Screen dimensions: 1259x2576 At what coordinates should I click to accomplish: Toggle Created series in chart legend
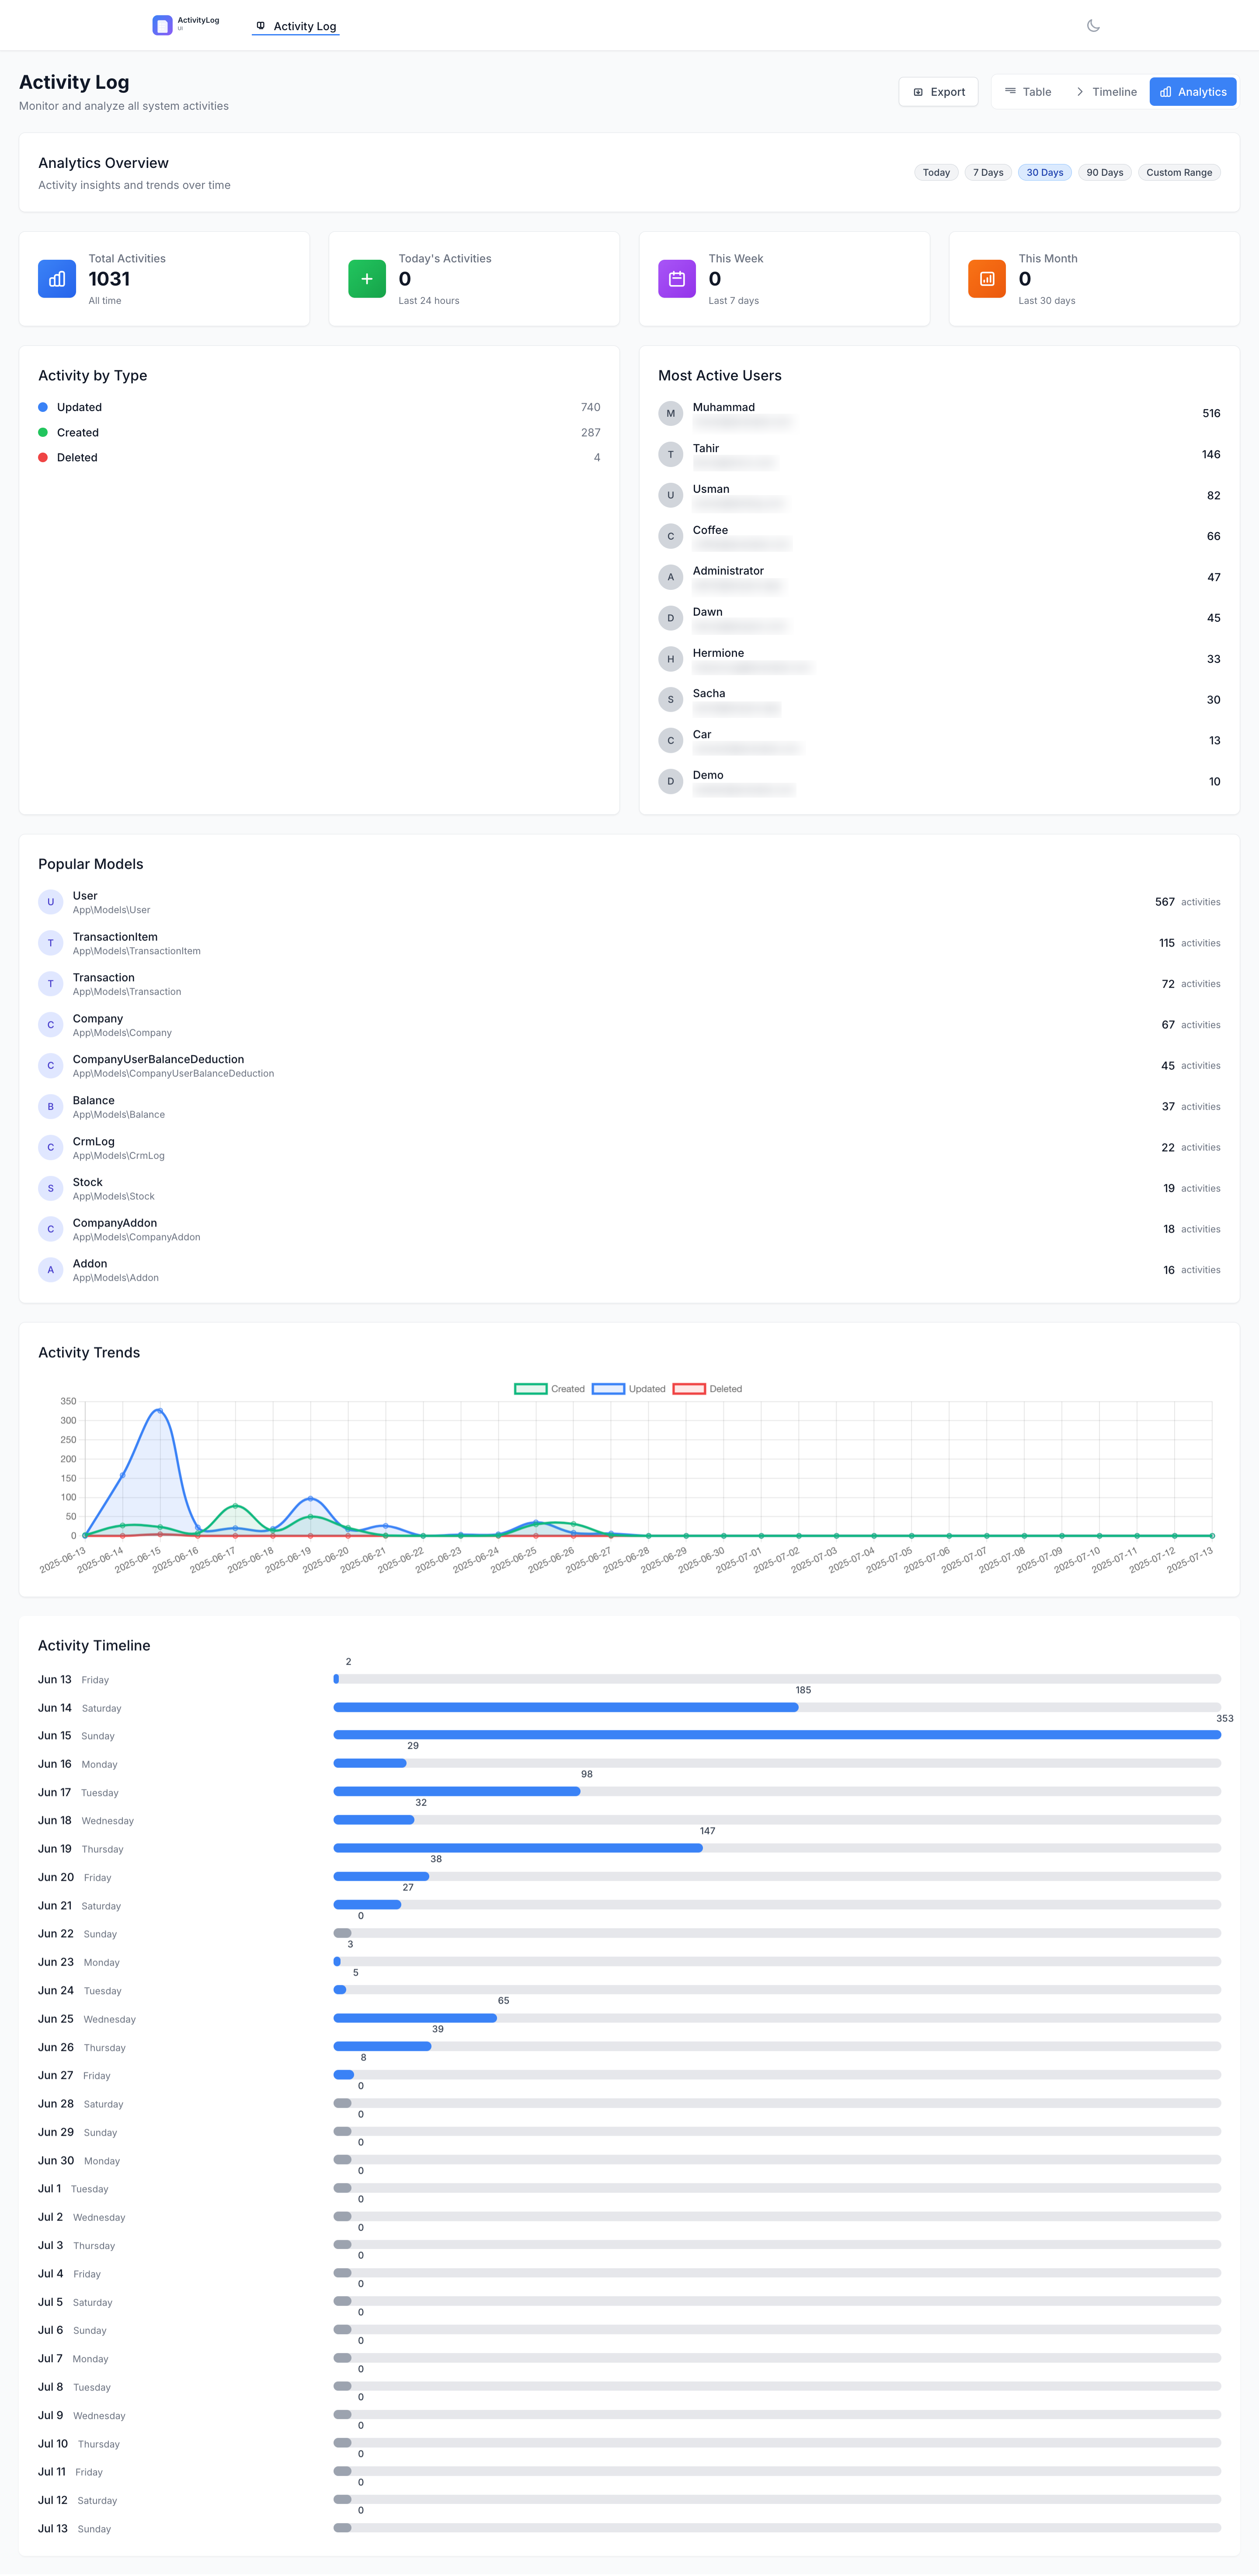pyautogui.click(x=549, y=1389)
